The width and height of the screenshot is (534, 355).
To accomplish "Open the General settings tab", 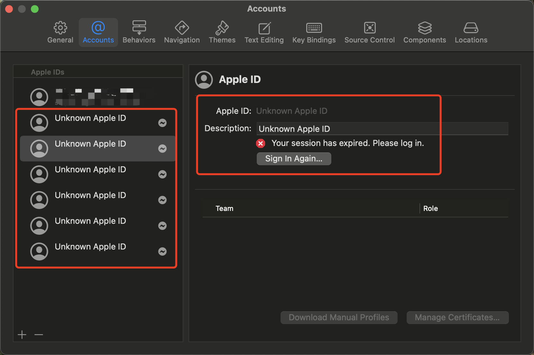I will click(x=60, y=32).
